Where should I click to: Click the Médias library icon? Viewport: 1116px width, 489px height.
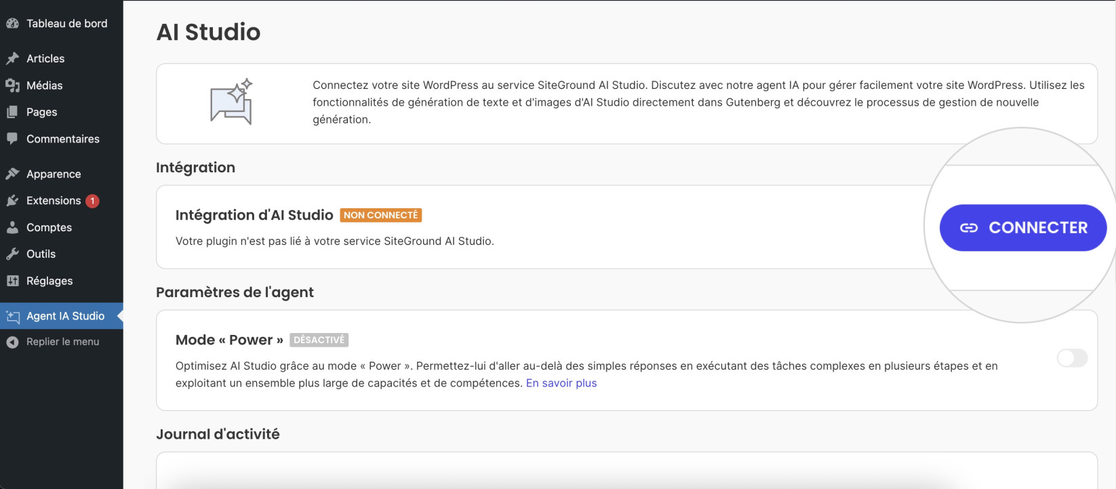pyautogui.click(x=12, y=85)
